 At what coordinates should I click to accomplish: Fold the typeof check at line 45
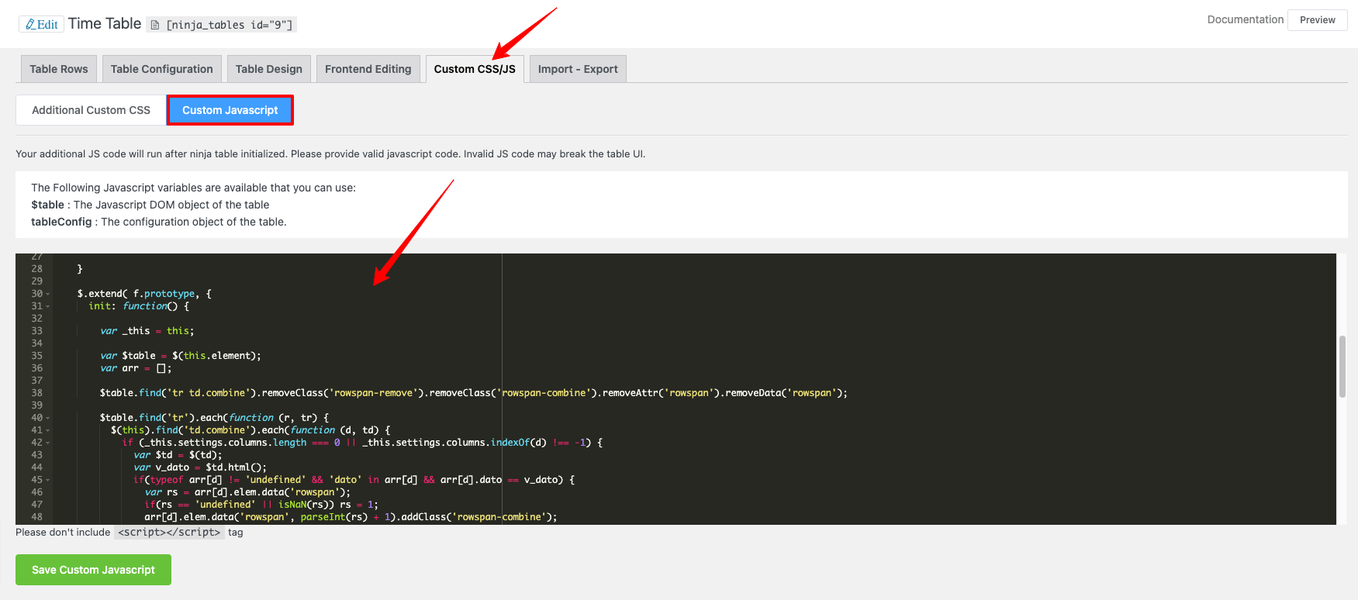pyautogui.click(x=48, y=481)
